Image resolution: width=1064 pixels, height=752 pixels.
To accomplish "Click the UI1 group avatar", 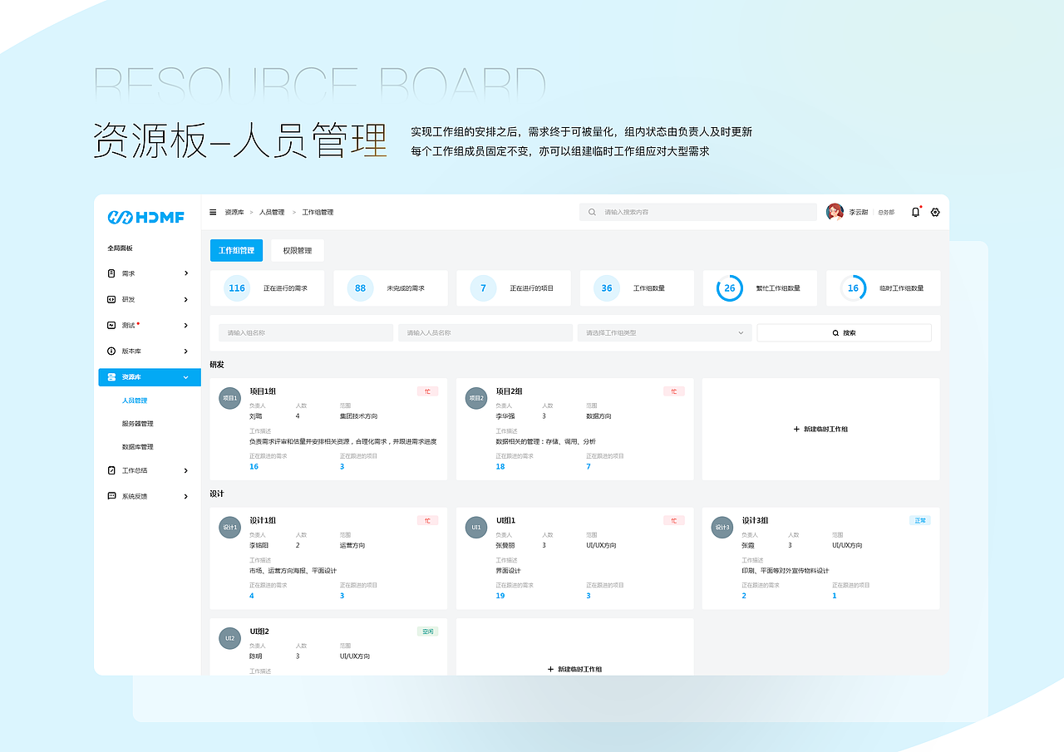I will pos(475,528).
